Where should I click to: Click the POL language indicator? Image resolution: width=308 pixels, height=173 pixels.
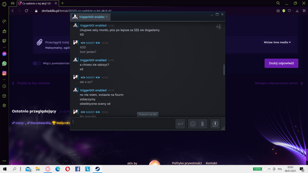click(280, 169)
